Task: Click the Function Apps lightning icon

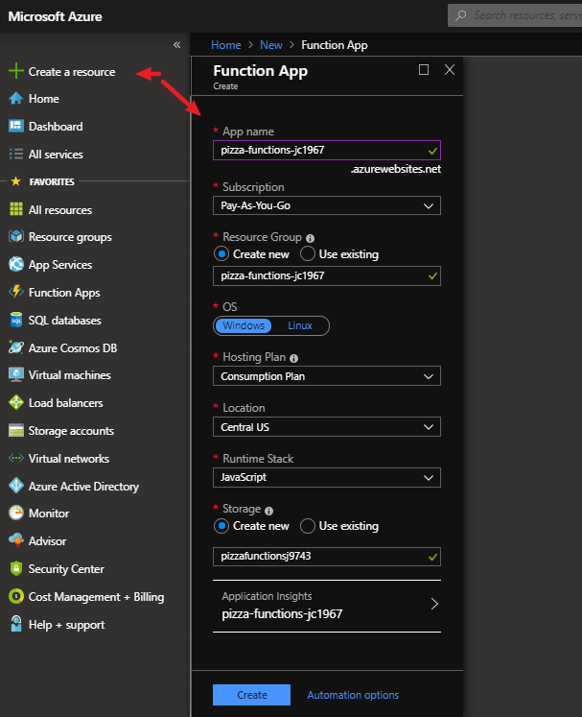Action: pos(16,292)
